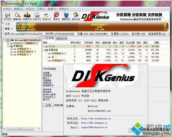Click left arrow of tree horizontal scrollbar
Screen dimensions: 172x137
pyautogui.click(x=4, y=129)
